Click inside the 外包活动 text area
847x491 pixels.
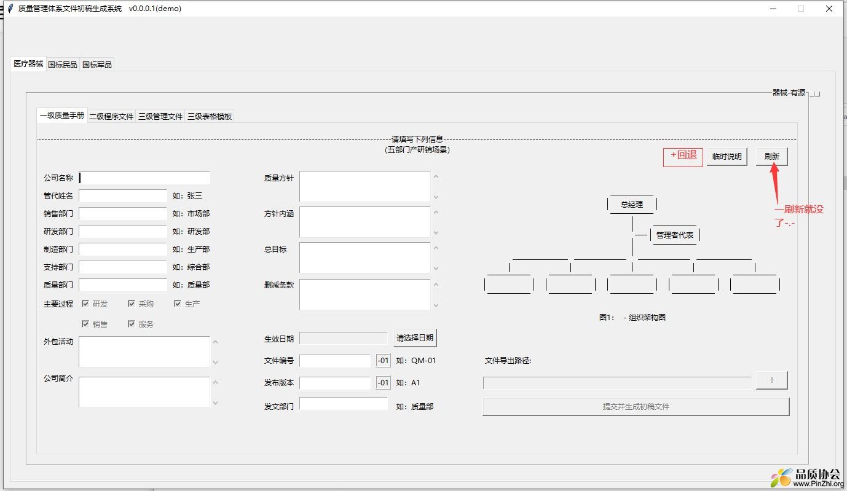pyautogui.click(x=144, y=352)
